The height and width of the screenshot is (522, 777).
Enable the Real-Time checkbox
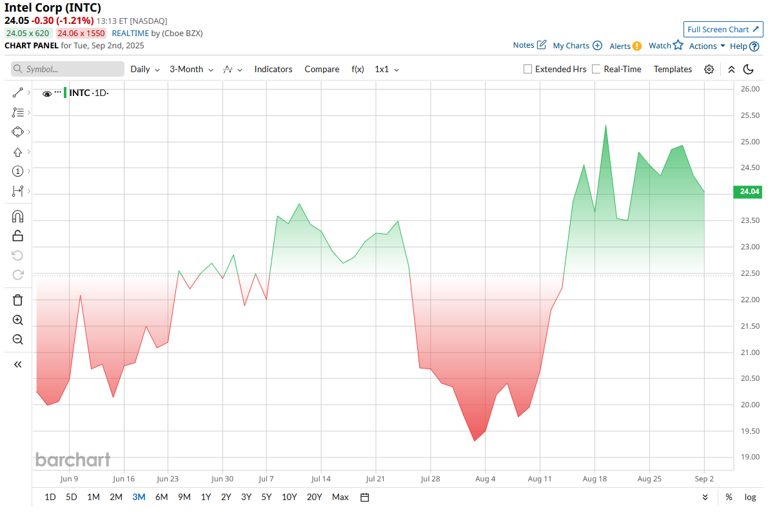tap(596, 69)
